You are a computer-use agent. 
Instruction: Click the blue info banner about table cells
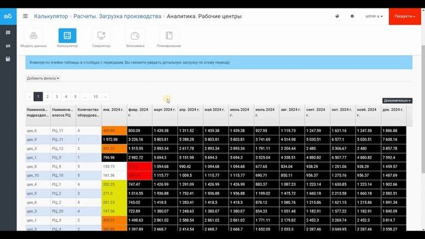tap(219, 62)
